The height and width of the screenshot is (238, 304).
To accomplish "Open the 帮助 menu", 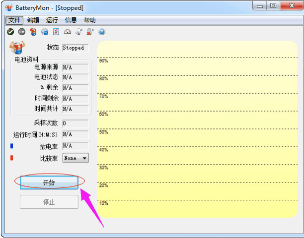I will pyautogui.click(x=90, y=20).
